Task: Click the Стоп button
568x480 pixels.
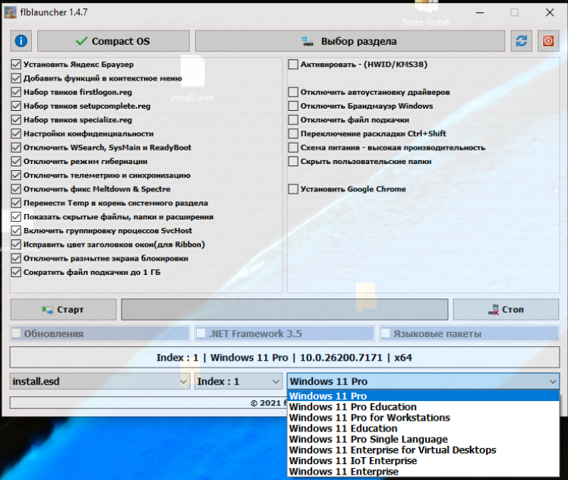Action: (506, 309)
